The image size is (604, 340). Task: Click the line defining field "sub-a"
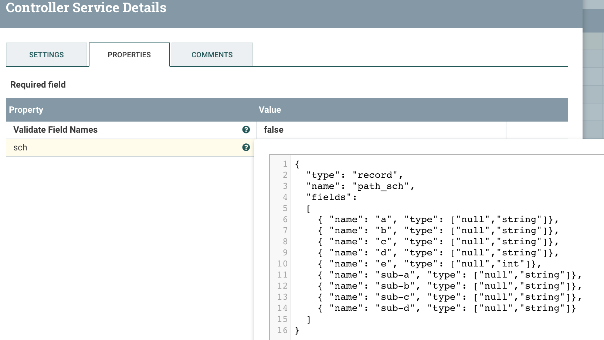[x=450, y=275]
